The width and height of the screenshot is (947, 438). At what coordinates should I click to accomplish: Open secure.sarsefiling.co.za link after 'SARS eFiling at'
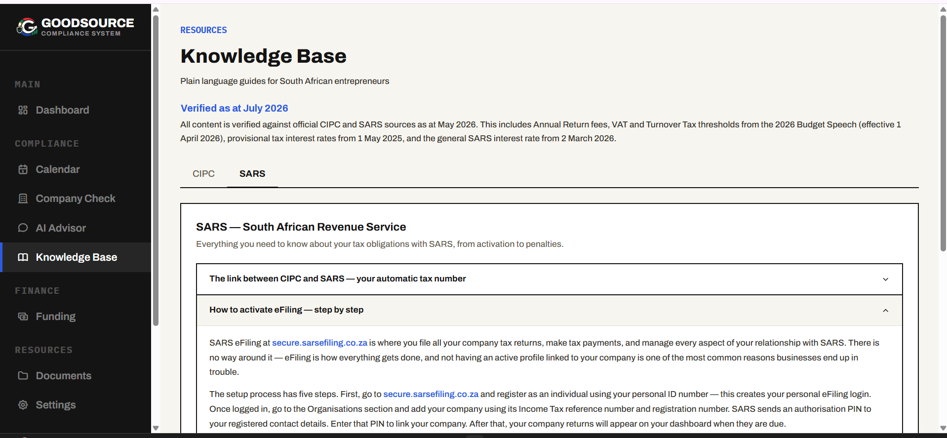[x=319, y=343]
